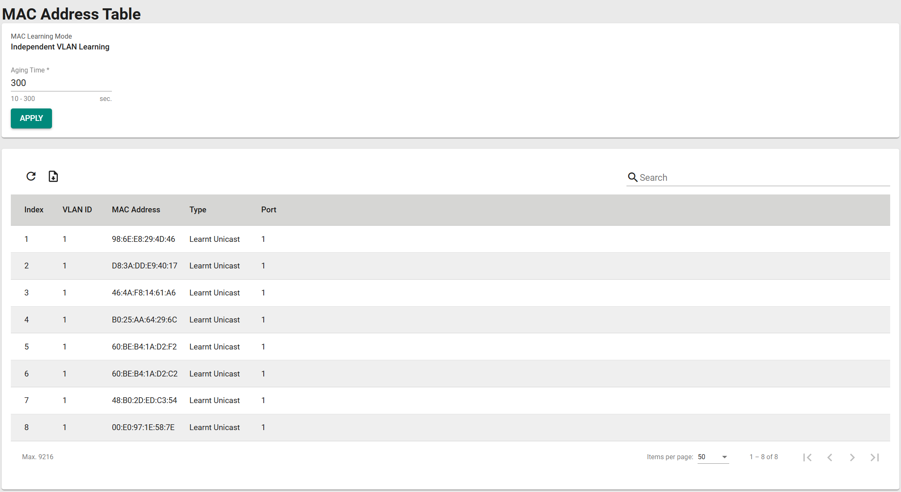
Task: Go to the next page
Action: click(x=852, y=457)
